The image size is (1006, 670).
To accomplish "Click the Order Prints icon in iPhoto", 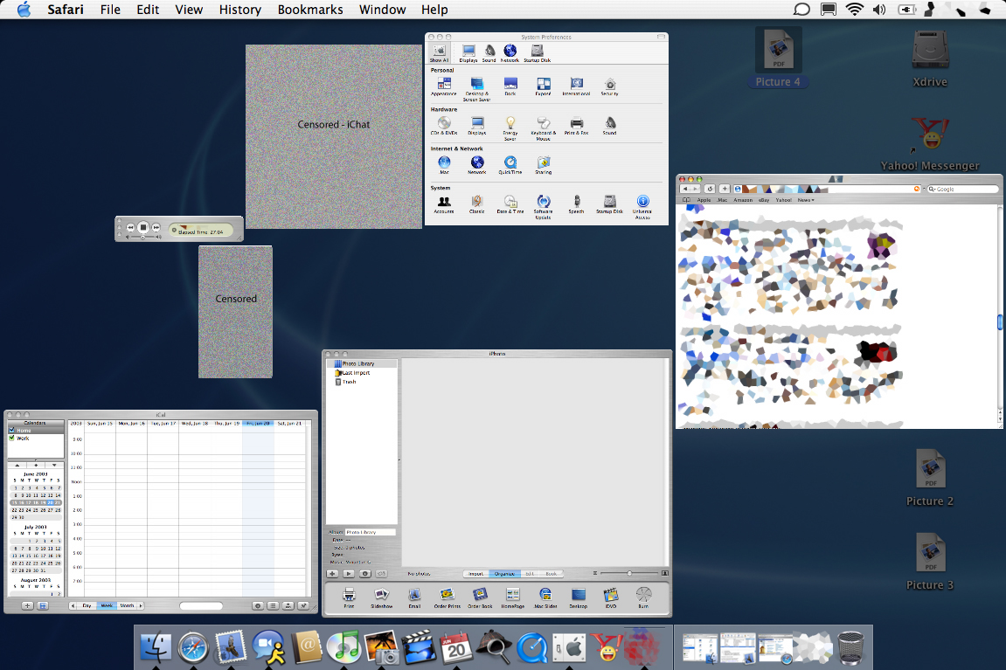I will (x=447, y=595).
